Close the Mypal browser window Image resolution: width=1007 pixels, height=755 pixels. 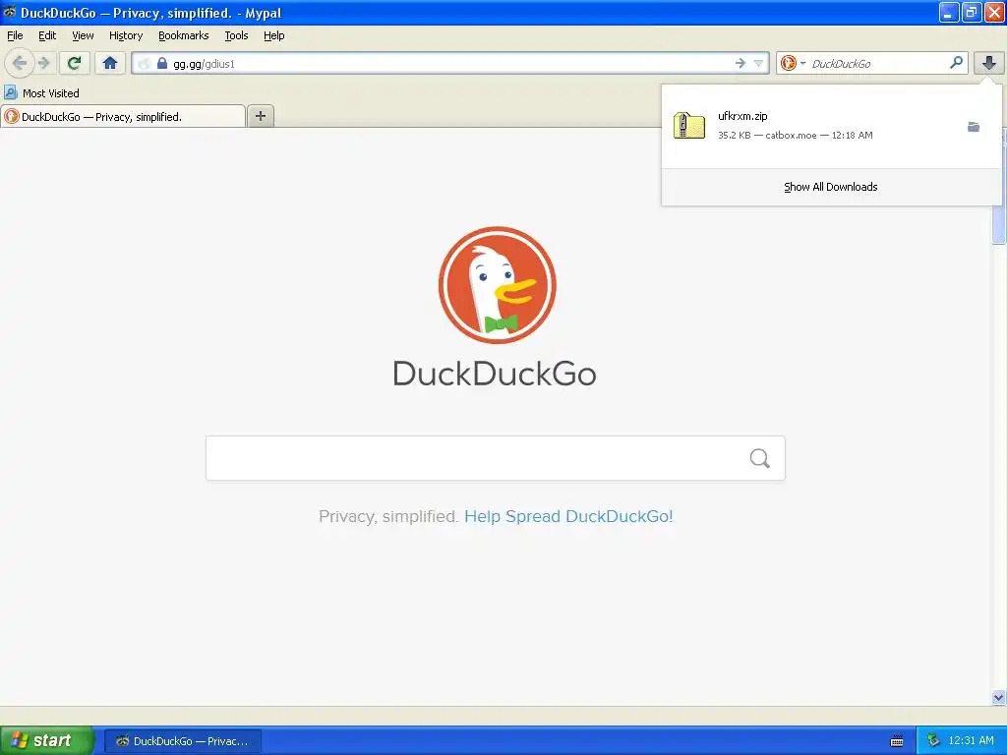tap(993, 12)
